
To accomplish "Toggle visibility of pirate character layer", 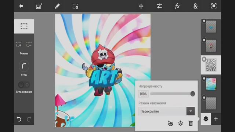I will point(204,40).
